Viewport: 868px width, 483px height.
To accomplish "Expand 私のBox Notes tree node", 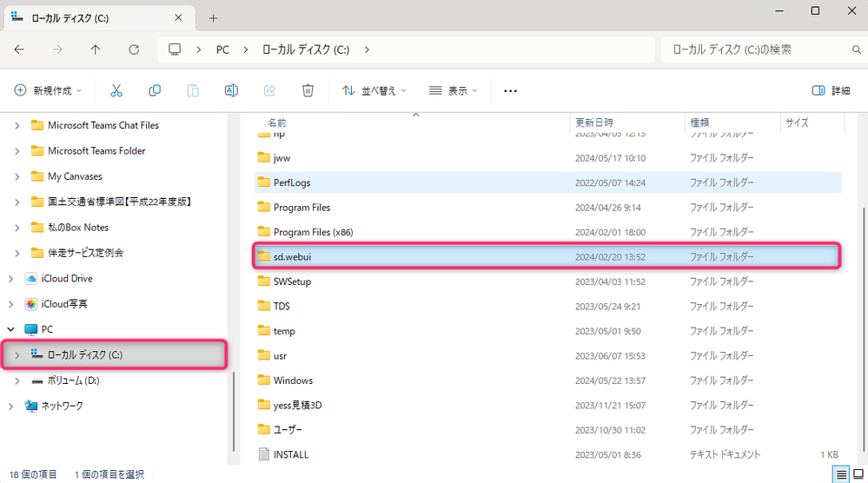I will (17, 228).
